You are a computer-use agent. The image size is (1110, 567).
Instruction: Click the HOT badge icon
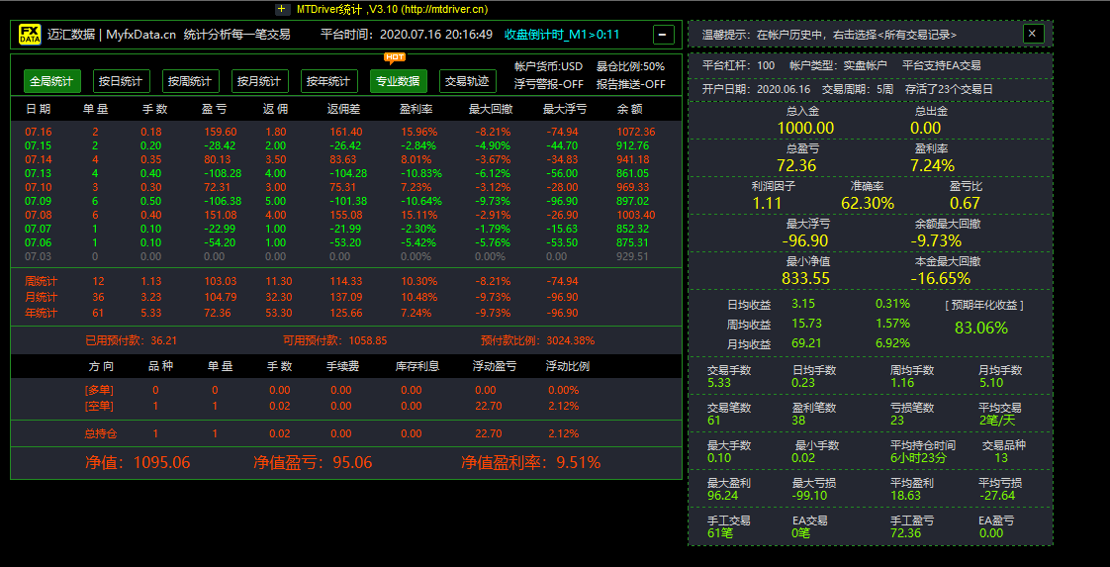click(395, 57)
